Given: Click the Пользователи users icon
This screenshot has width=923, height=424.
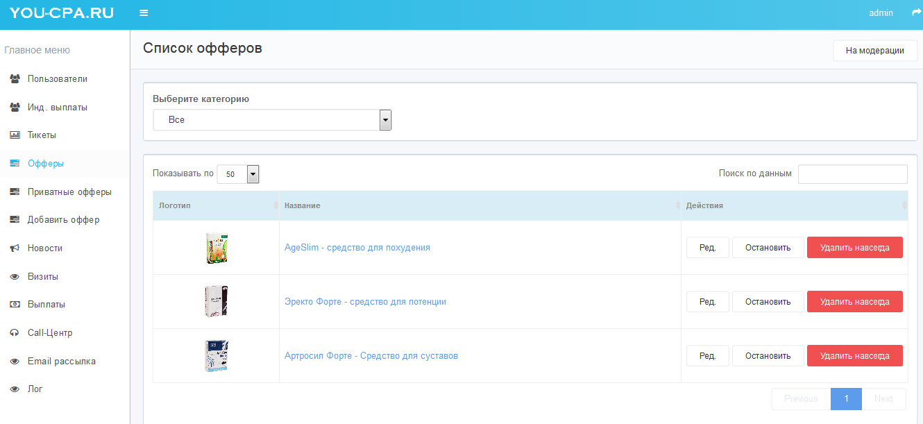Looking at the screenshot, I should (x=15, y=79).
